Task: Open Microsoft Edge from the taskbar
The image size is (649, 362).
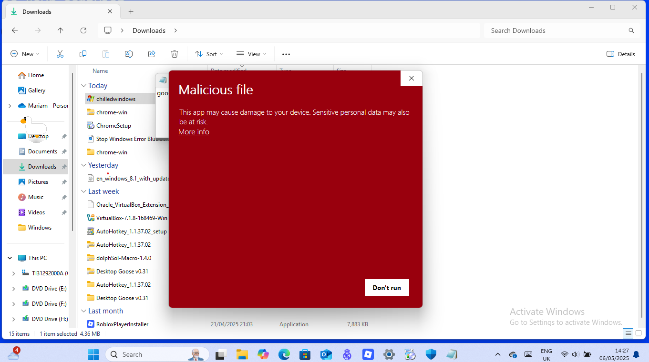Action: [x=284, y=354]
